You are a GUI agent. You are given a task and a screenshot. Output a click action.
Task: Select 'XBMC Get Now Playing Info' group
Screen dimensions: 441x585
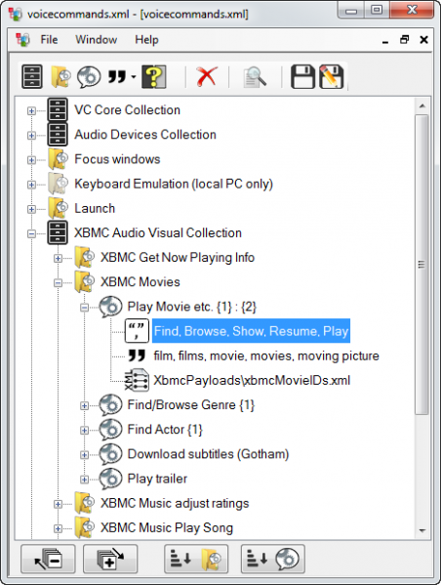178,258
